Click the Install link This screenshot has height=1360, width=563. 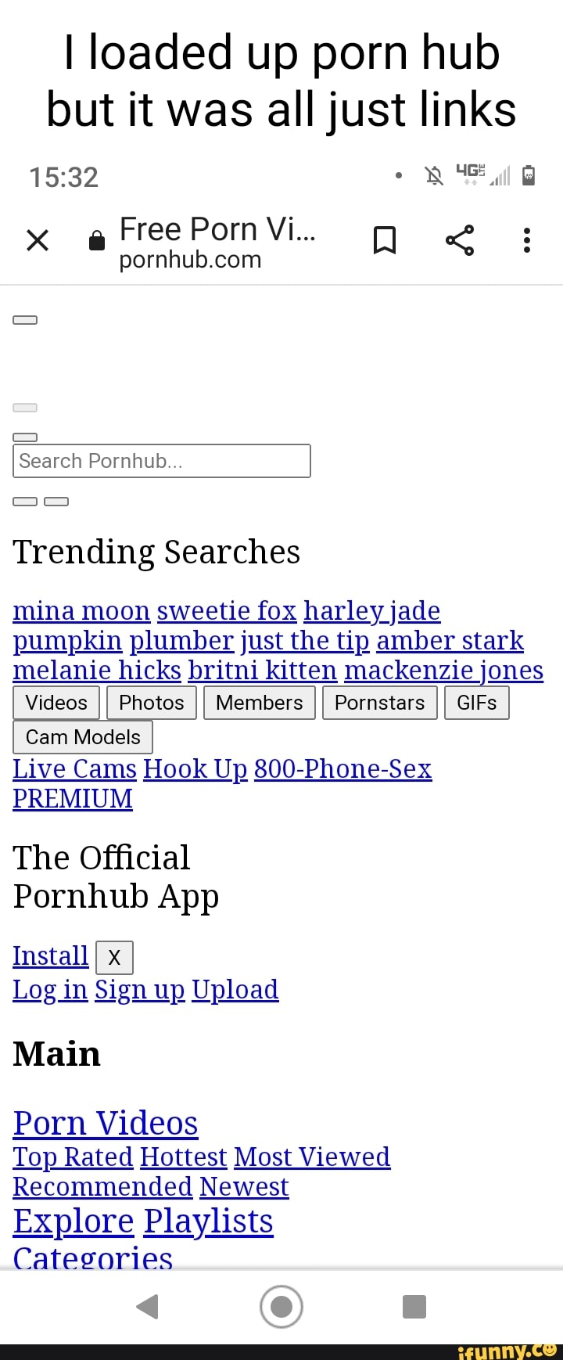tap(51, 956)
